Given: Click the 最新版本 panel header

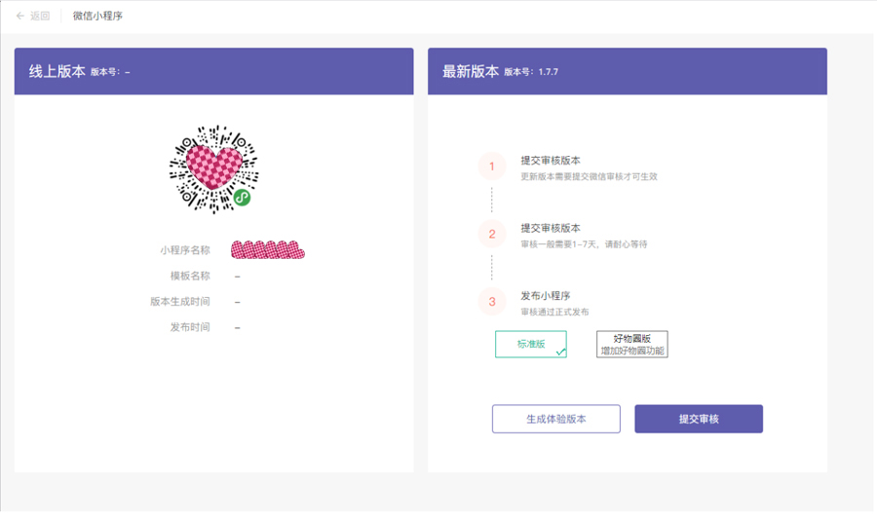Looking at the screenshot, I should click(628, 71).
